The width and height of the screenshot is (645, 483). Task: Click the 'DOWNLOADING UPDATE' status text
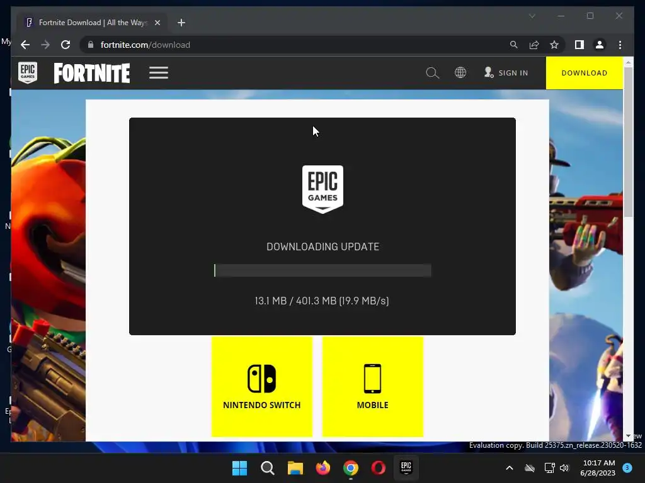322,247
